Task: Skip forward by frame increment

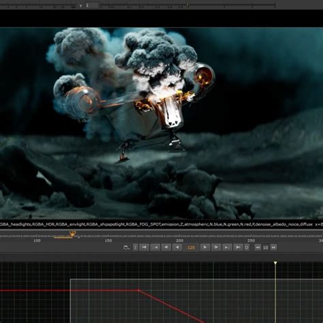Action: click(274, 247)
